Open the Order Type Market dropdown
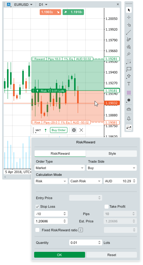This screenshot has height=265, width=143. (59, 168)
